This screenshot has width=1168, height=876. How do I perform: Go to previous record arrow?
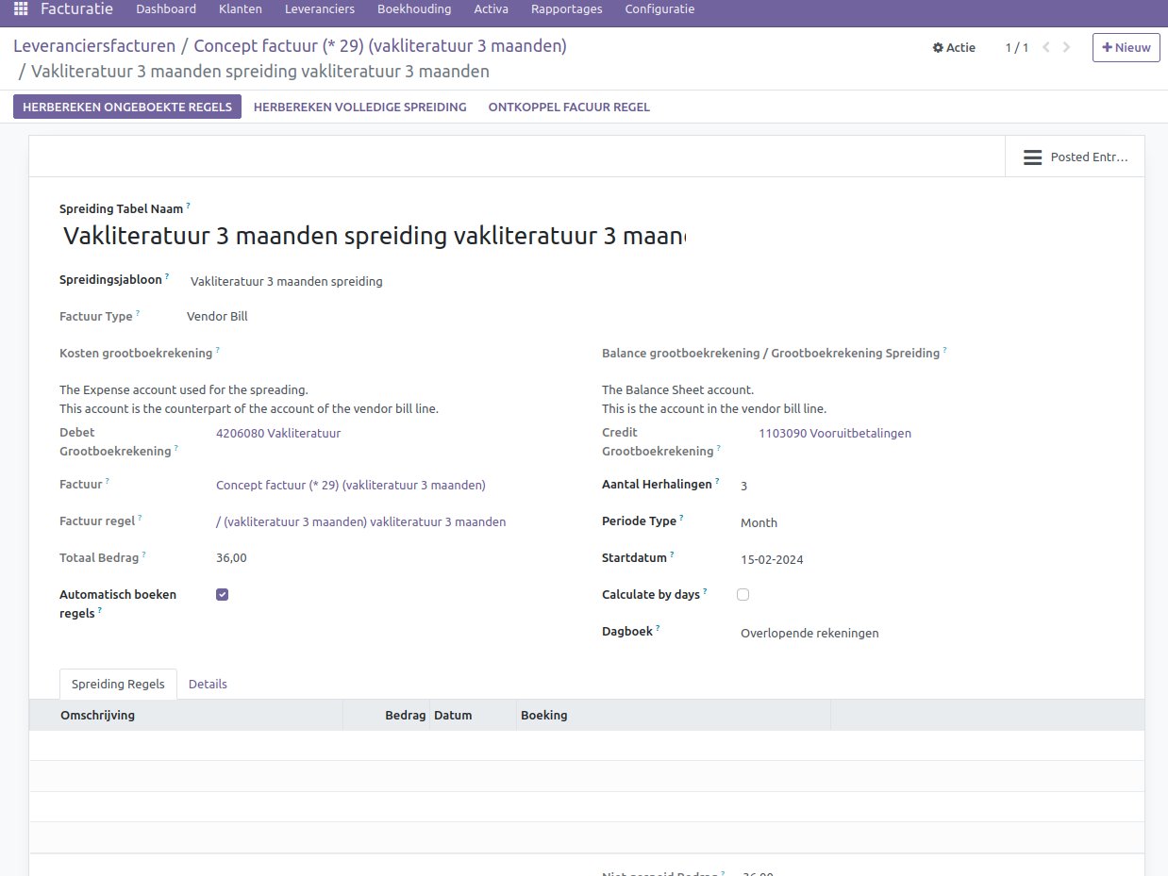(x=1046, y=47)
